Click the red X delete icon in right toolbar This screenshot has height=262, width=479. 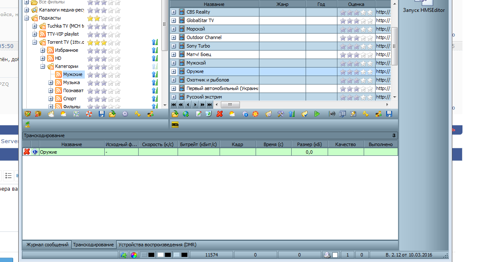[x=220, y=114]
